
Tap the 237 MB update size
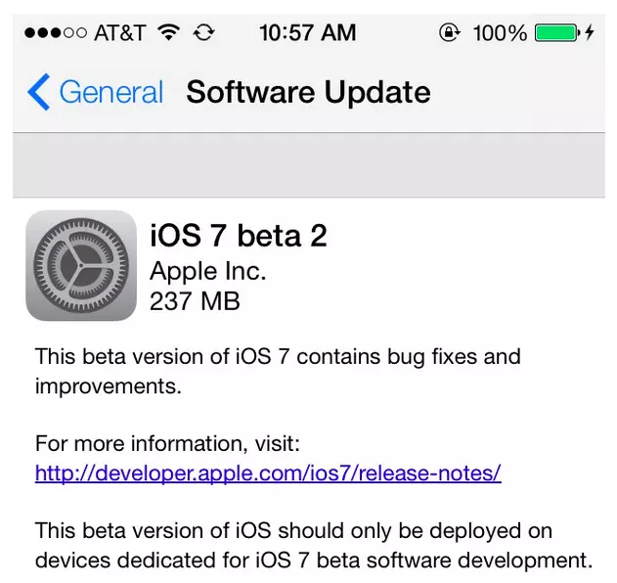click(x=195, y=301)
